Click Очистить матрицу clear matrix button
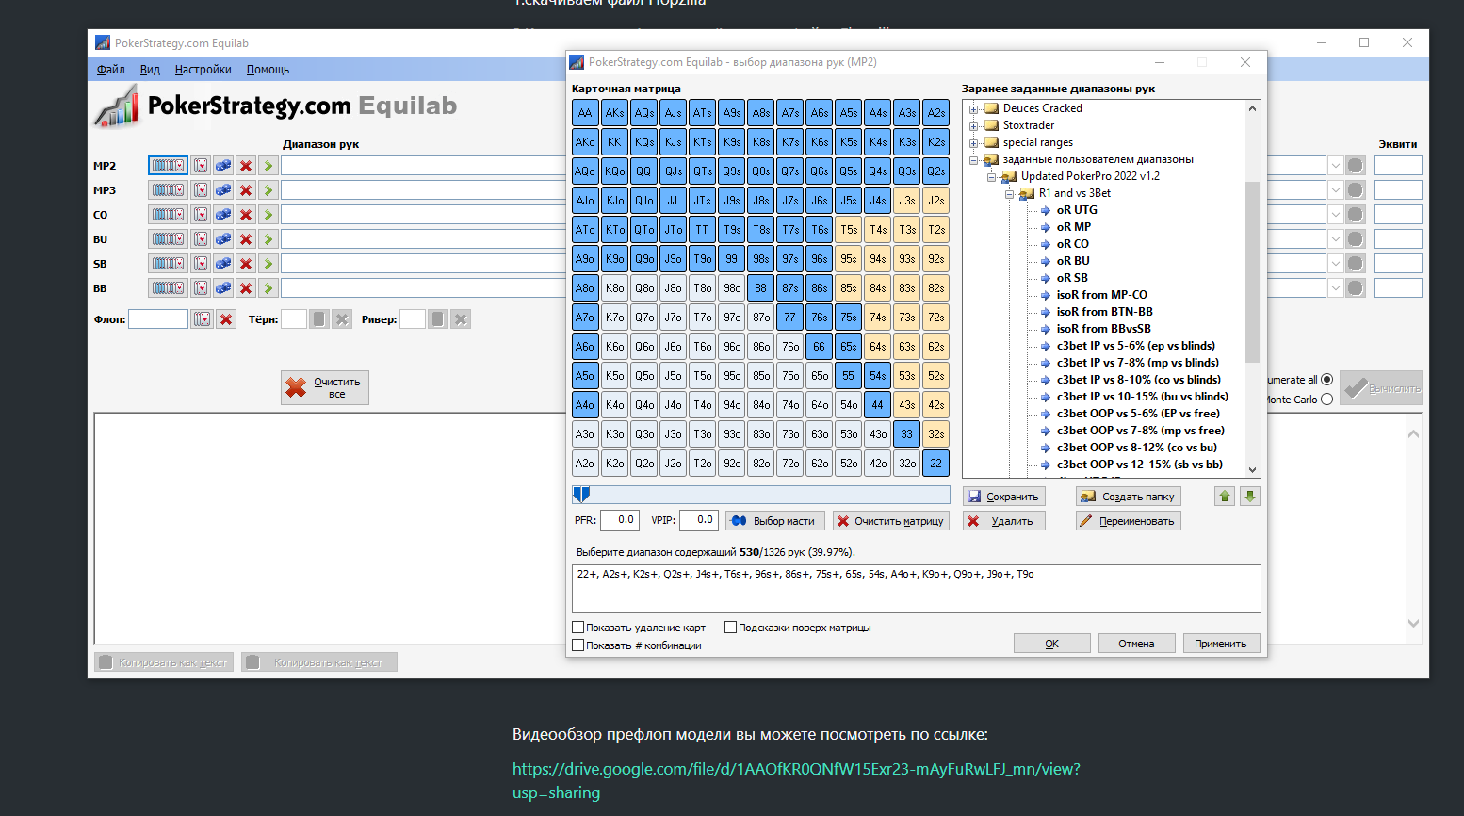 (x=891, y=521)
